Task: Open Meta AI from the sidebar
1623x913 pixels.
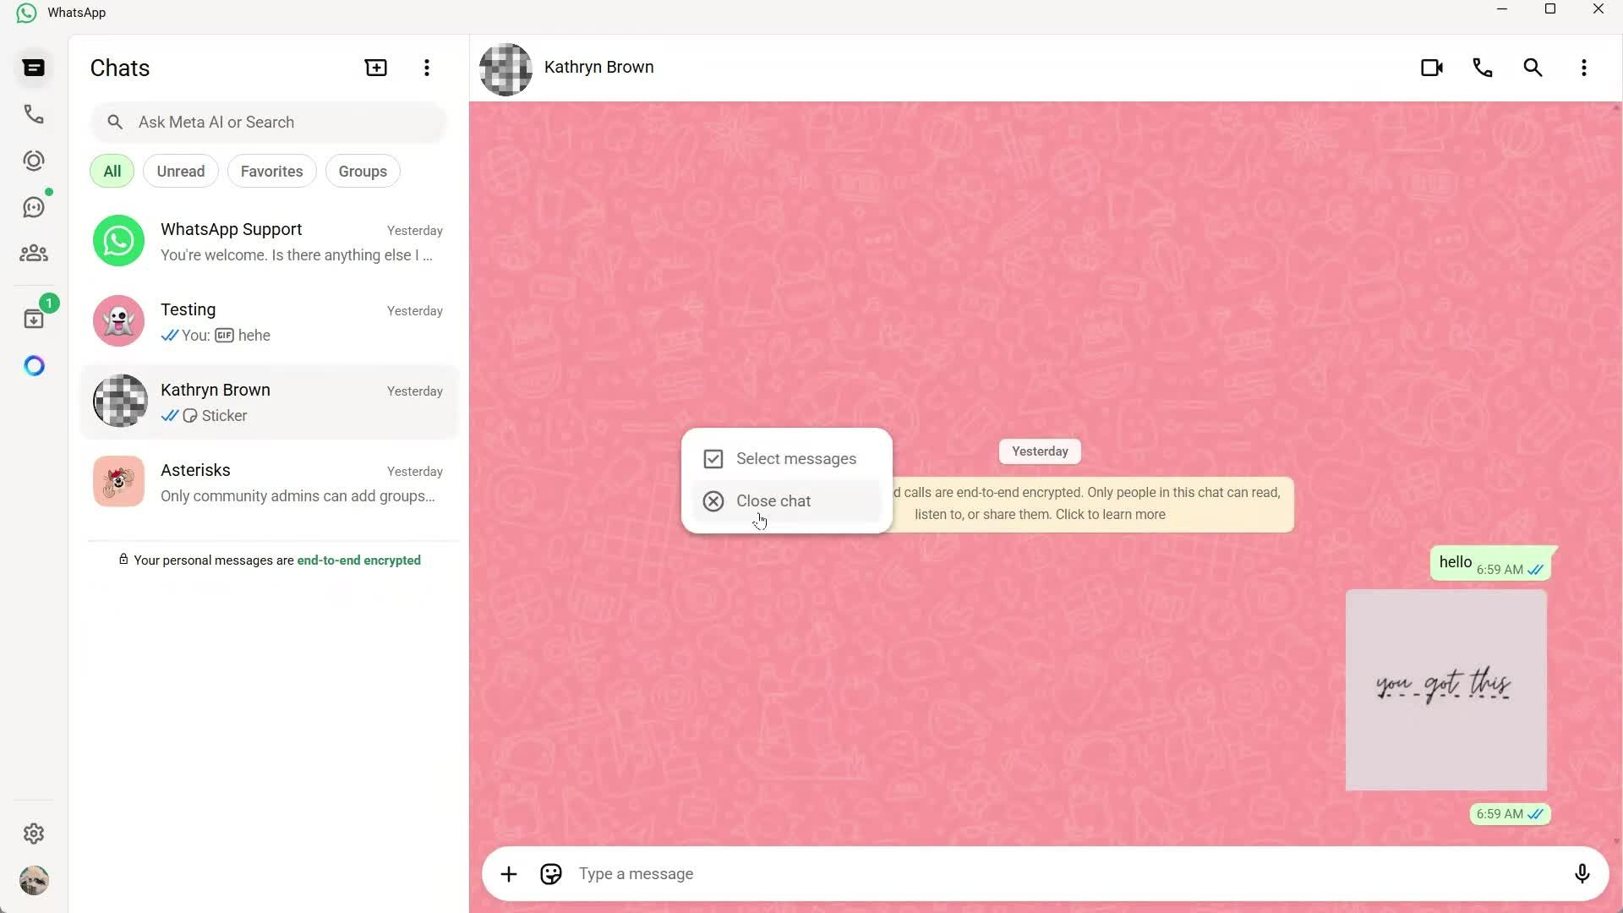Action: click(x=34, y=365)
